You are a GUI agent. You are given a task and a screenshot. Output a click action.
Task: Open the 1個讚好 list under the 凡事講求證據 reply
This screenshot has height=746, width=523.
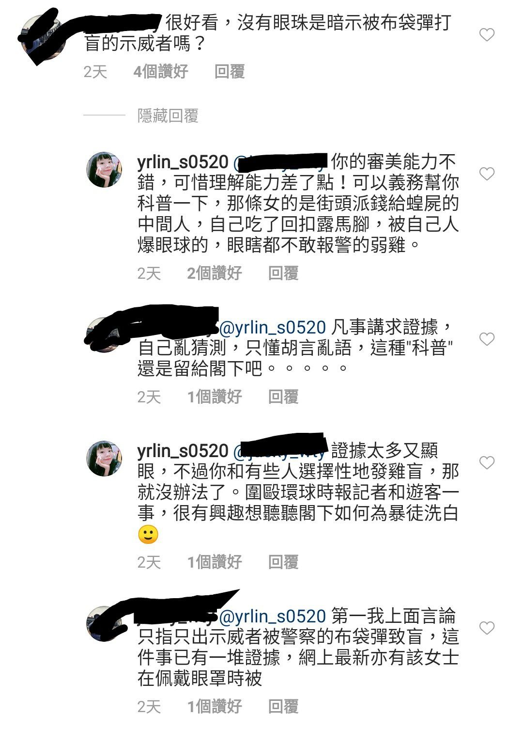pyautogui.click(x=215, y=397)
